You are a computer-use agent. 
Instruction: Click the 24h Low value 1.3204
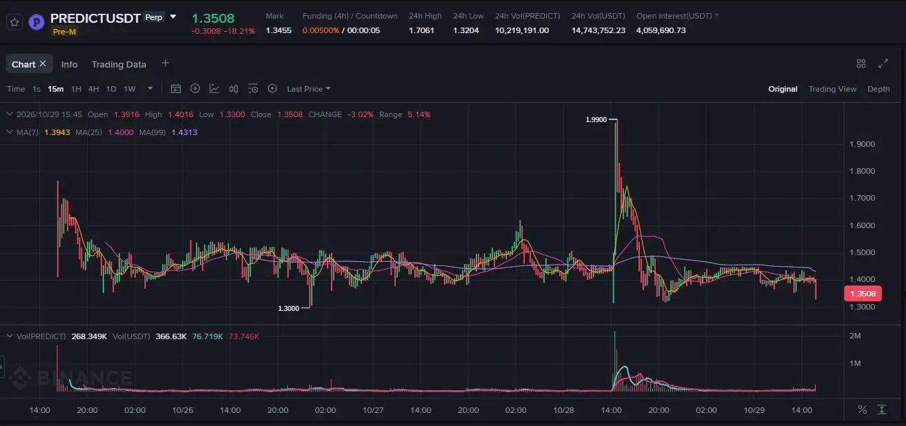(466, 30)
